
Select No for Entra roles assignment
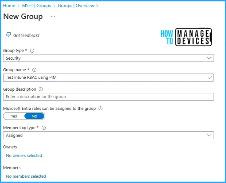(x=34, y=116)
